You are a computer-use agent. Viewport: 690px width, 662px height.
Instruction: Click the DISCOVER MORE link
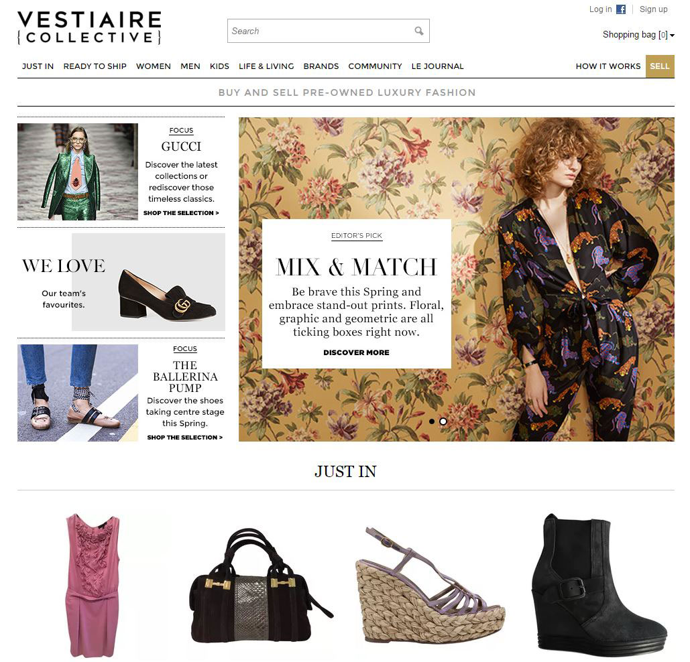pyautogui.click(x=356, y=352)
